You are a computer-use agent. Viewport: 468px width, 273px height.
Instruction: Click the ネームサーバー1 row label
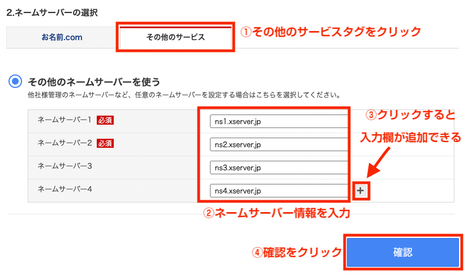click(65, 120)
